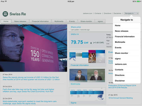This screenshot has width=142, height=106.
Task: Click the Disclaimer header link
Action: [x=117, y=13]
